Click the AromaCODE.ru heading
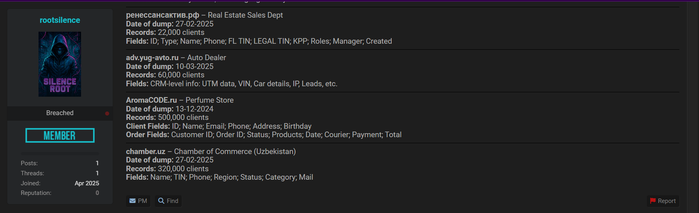Screen dimensions: 699x213 (151, 100)
